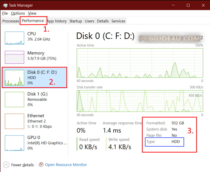The image size is (210, 172).
Task: Open Resource Monitor link
Action: [x=66, y=165]
